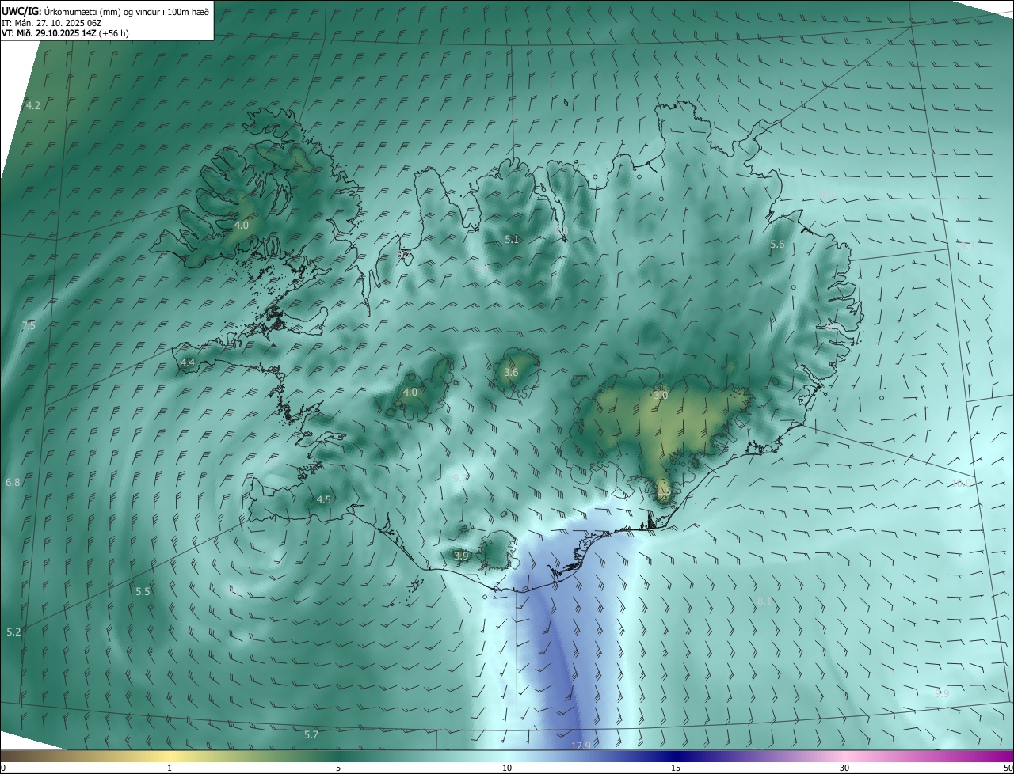The image size is (1014, 774).
Task: Click the 9.9 value label on the map
Action: 942,693
